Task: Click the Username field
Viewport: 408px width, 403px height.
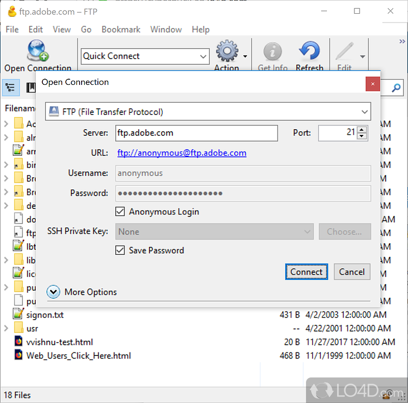Action: coord(243,173)
